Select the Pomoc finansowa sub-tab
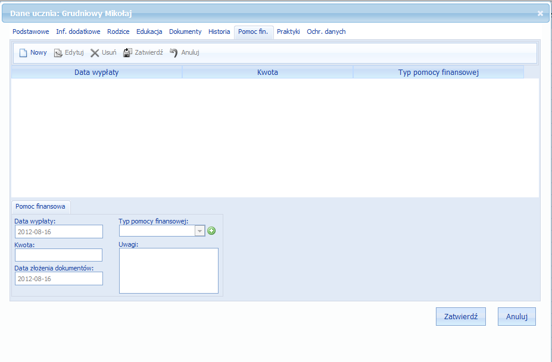Screen dimensions: 552x362 40,207
